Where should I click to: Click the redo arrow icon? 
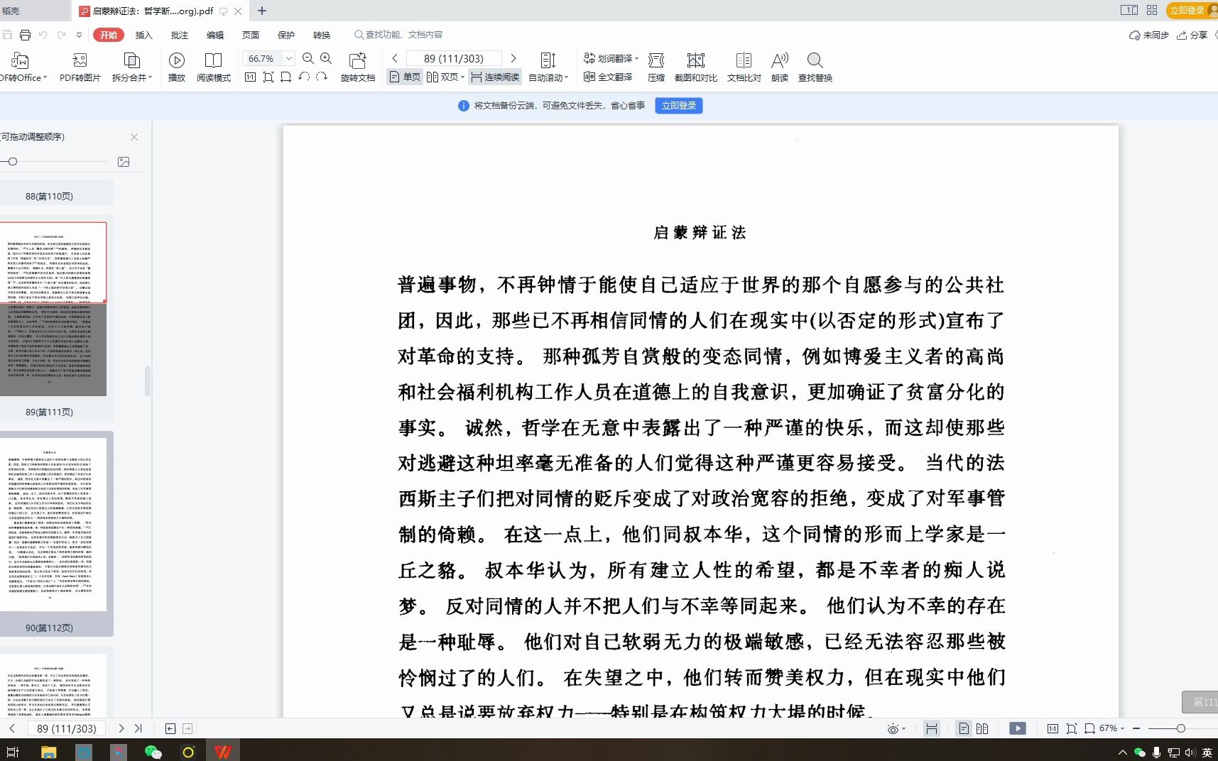click(61, 35)
